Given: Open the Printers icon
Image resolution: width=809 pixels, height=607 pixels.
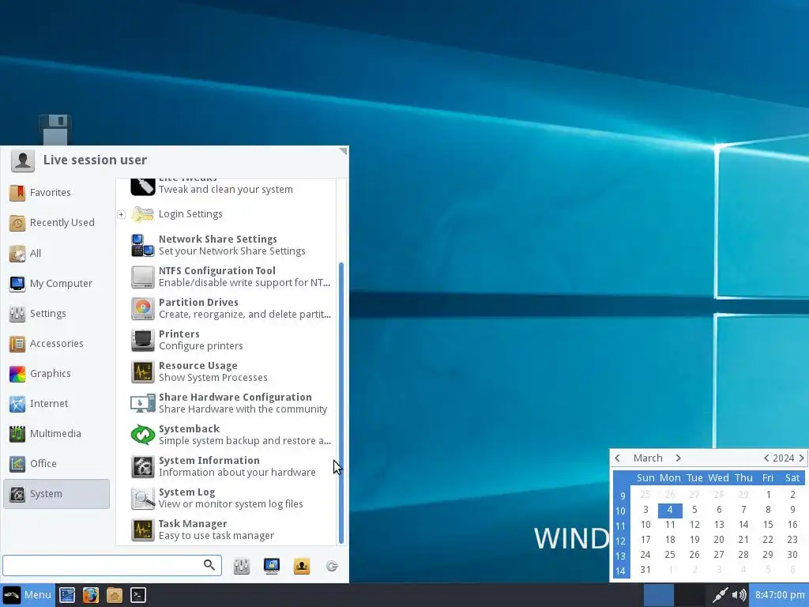Looking at the screenshot, I should (x=142, y=340).
